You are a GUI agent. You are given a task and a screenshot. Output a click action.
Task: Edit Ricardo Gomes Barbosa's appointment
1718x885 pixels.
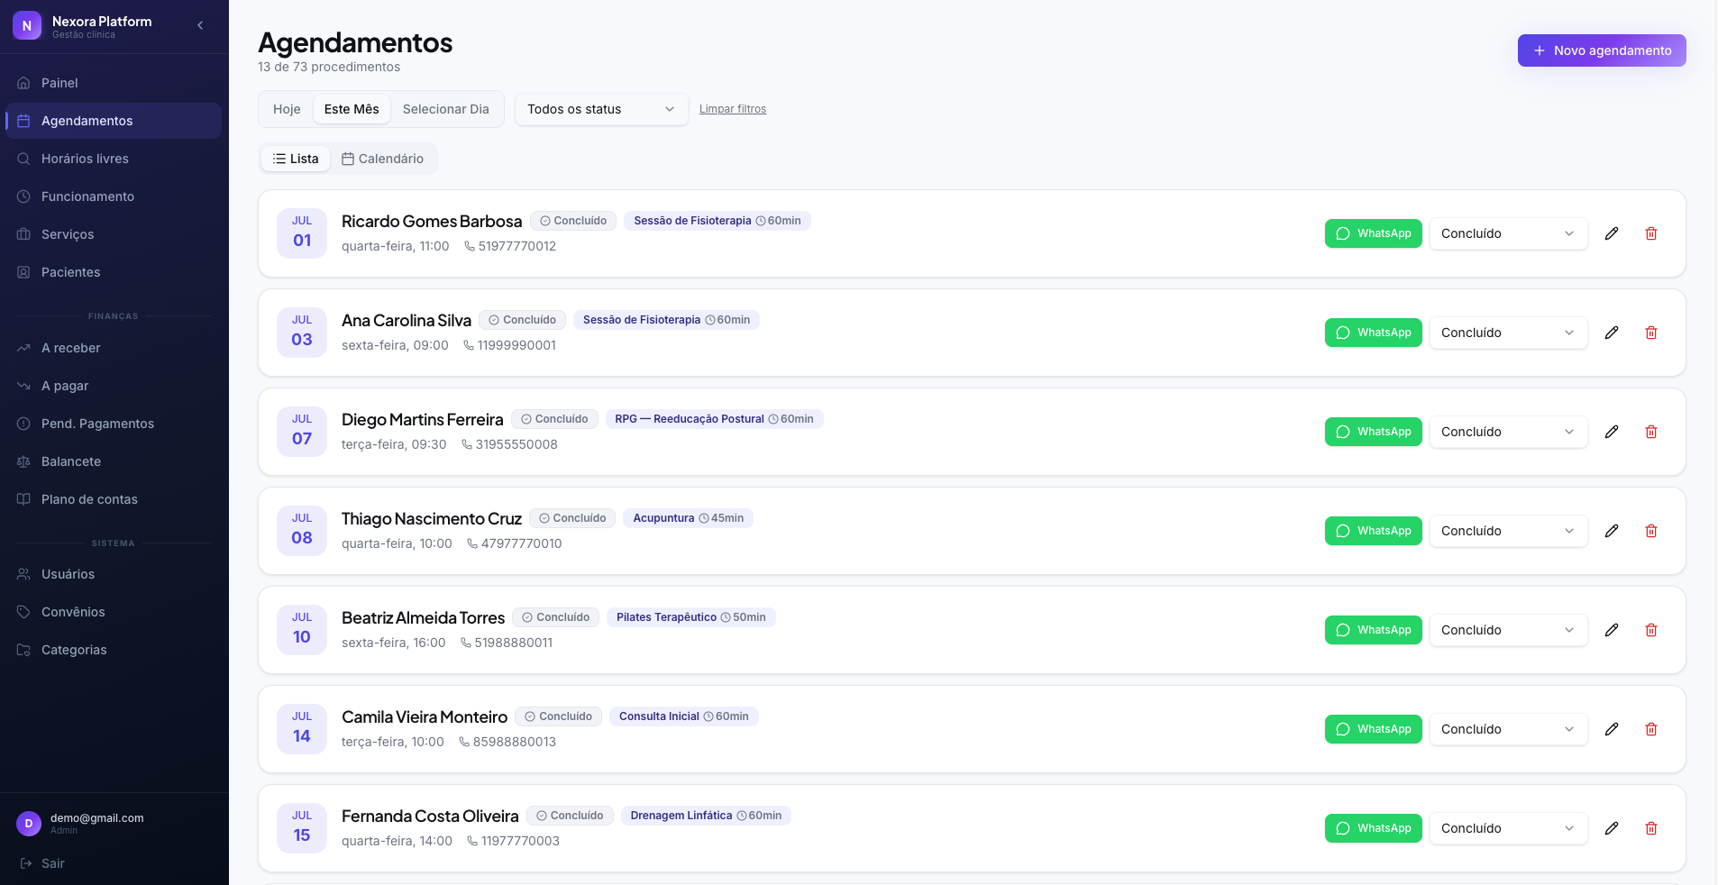1612,233
